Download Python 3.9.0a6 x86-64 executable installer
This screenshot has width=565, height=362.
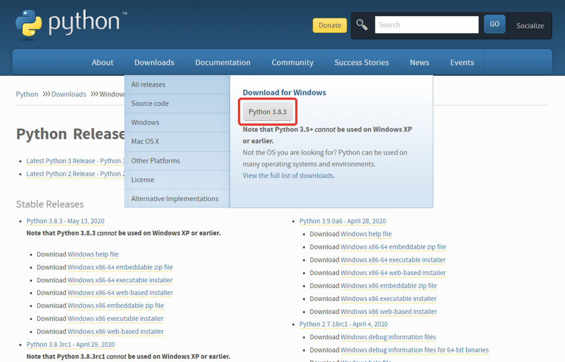coord(393,260)
